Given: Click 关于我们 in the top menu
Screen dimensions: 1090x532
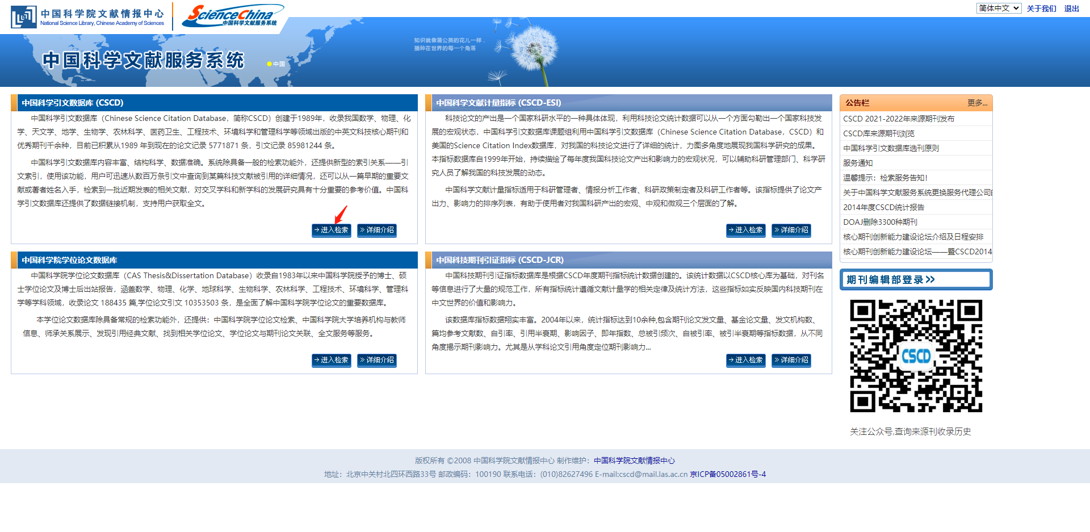Looking at the screenshot, I should pos(1042,8).
